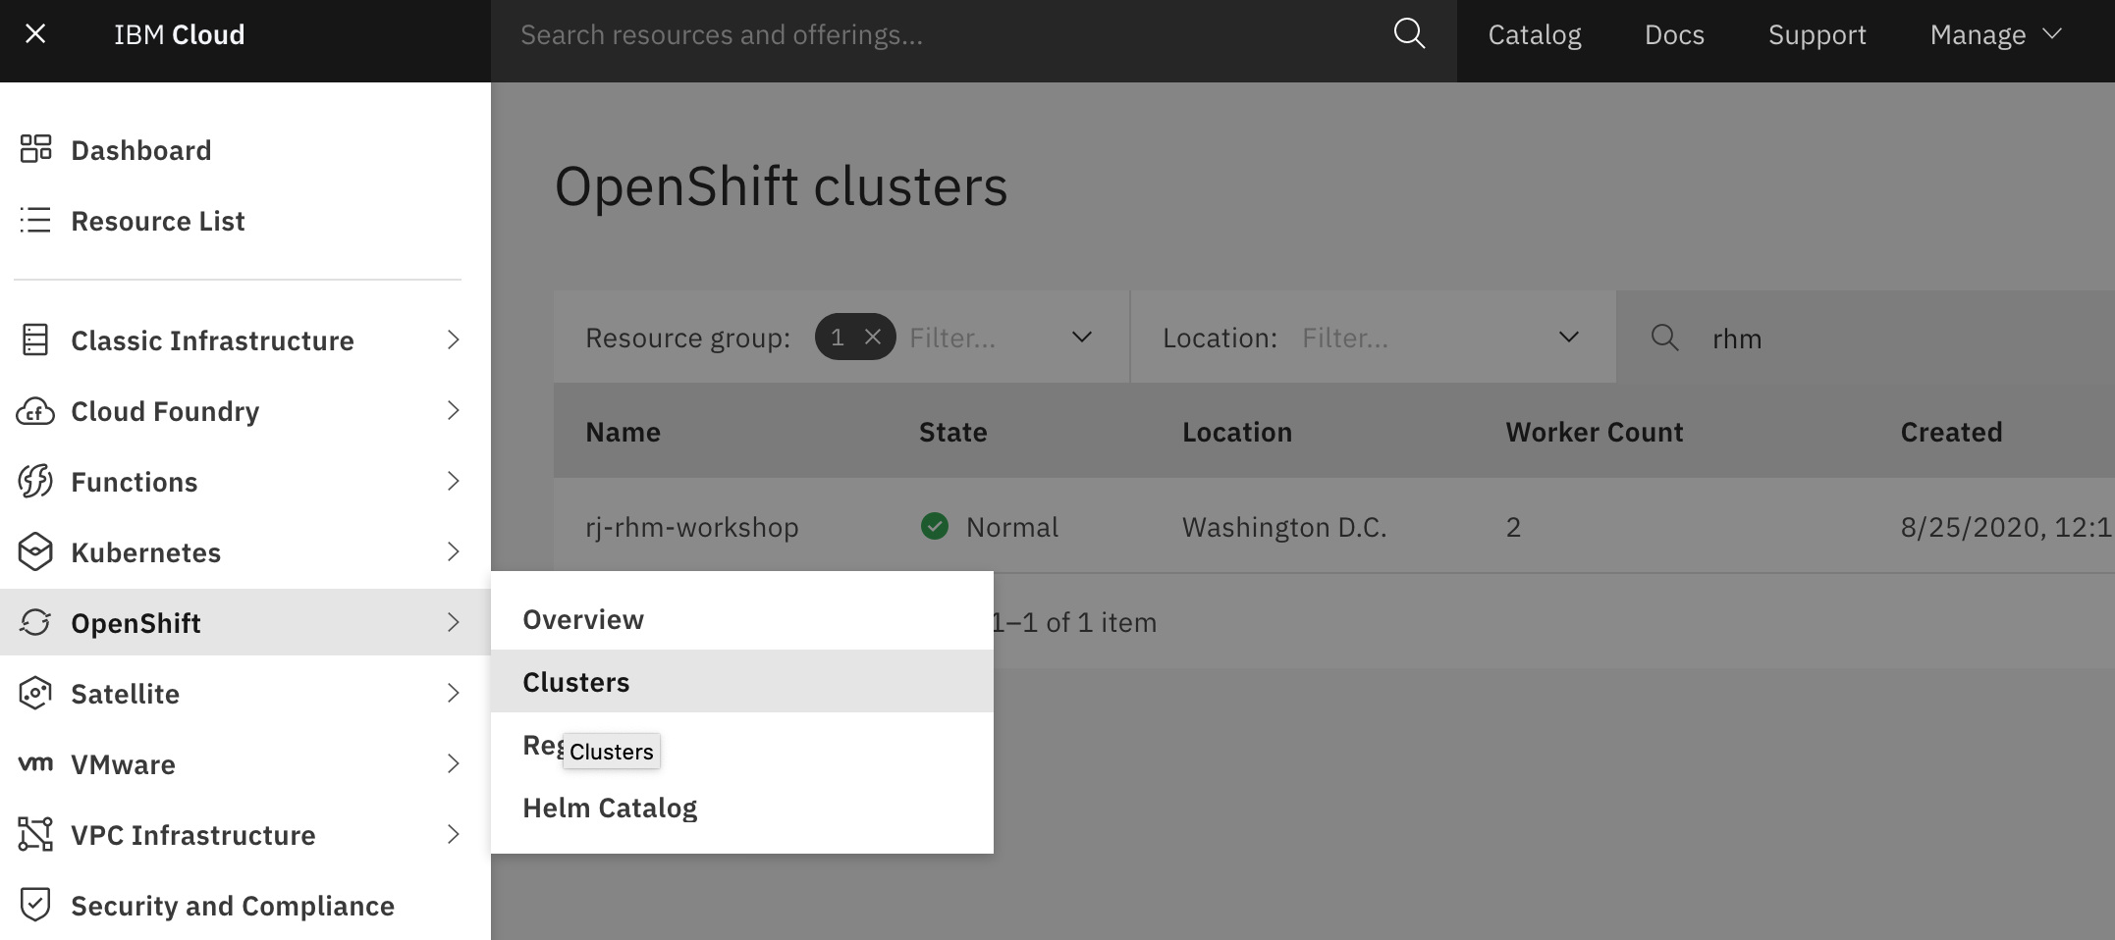2115x940 pixels.
Task: Sort by Name column header
Action: pyautogui.click(x=623, y=432)
